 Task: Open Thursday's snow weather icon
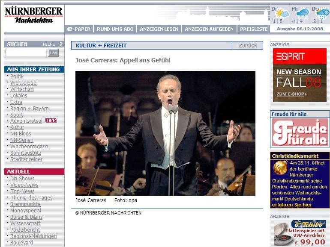coord(322,14)
